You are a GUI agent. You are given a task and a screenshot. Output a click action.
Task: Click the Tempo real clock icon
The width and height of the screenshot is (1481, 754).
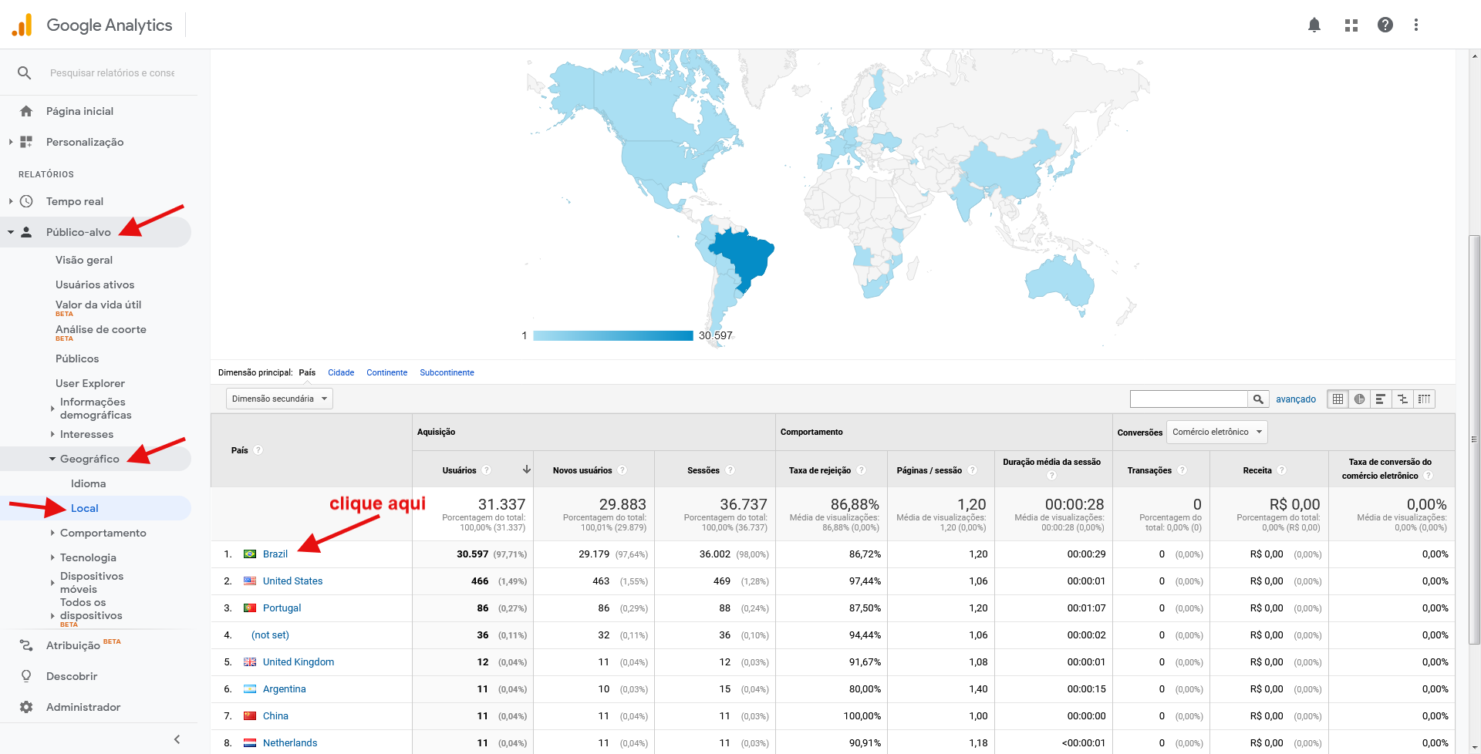pos(26,201)
